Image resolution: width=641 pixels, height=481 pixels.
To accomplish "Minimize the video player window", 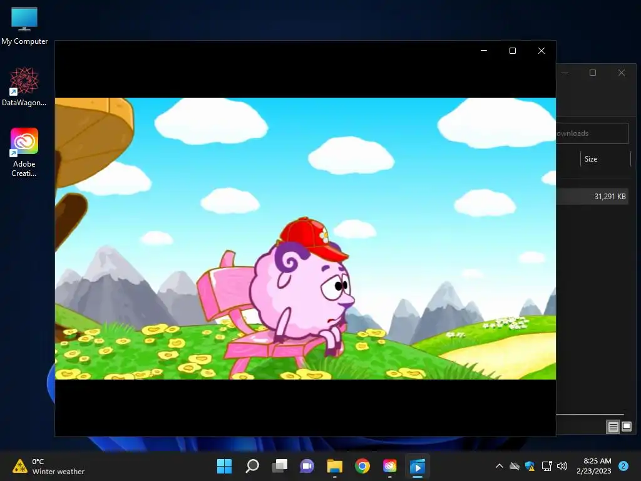I will 484,51.
